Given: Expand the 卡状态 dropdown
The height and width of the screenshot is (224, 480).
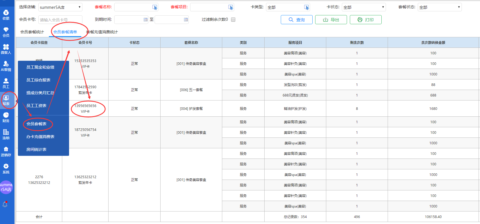Looking at the screenshot, I should pyautogui.click(x=364, y=7).
